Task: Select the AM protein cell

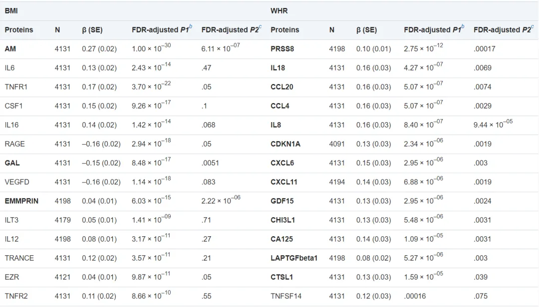Action: [x=10, y=49]
